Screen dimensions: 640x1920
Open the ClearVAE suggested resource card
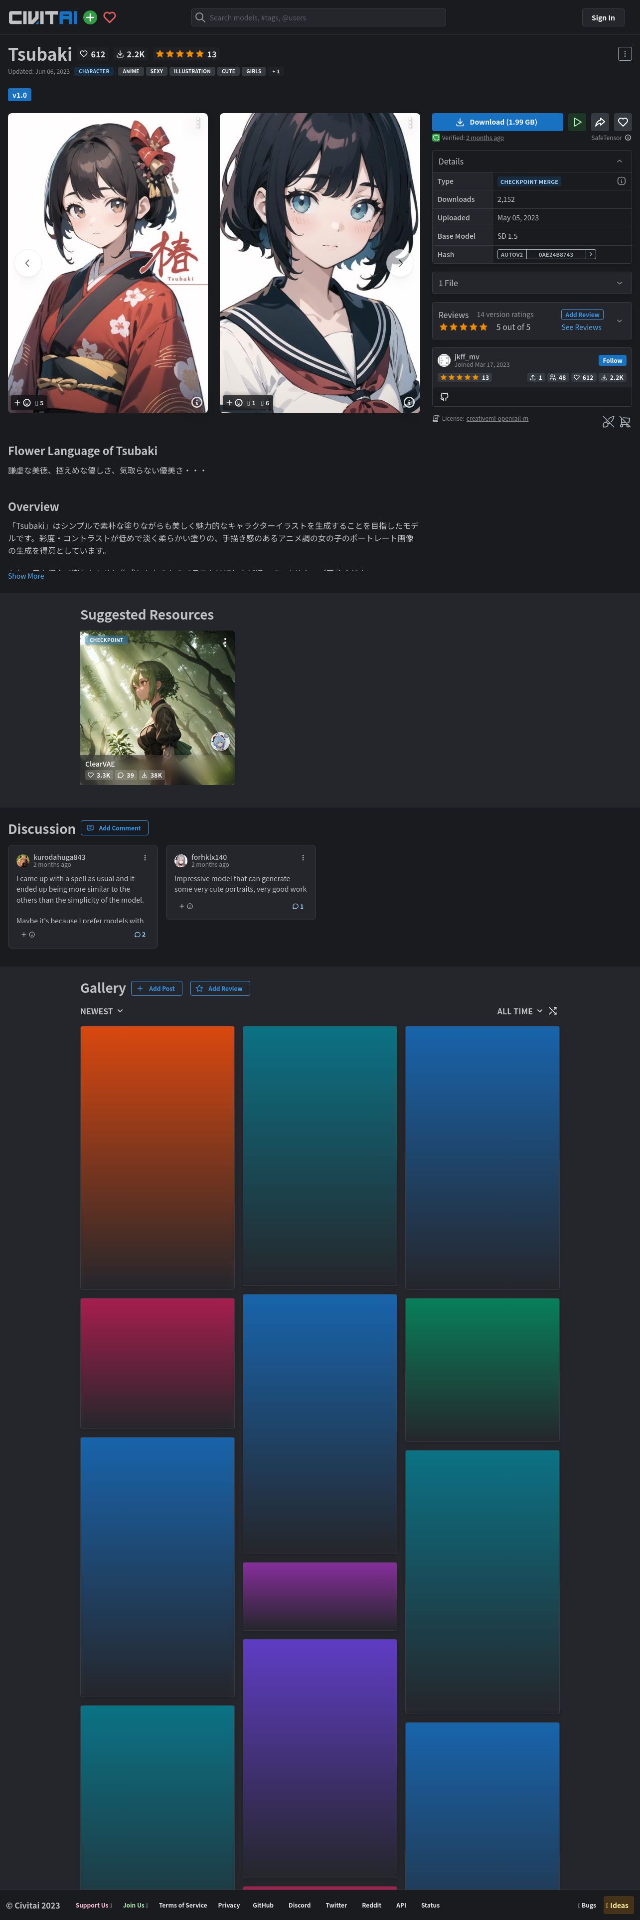pyautogui.click(x=157, y=707)
